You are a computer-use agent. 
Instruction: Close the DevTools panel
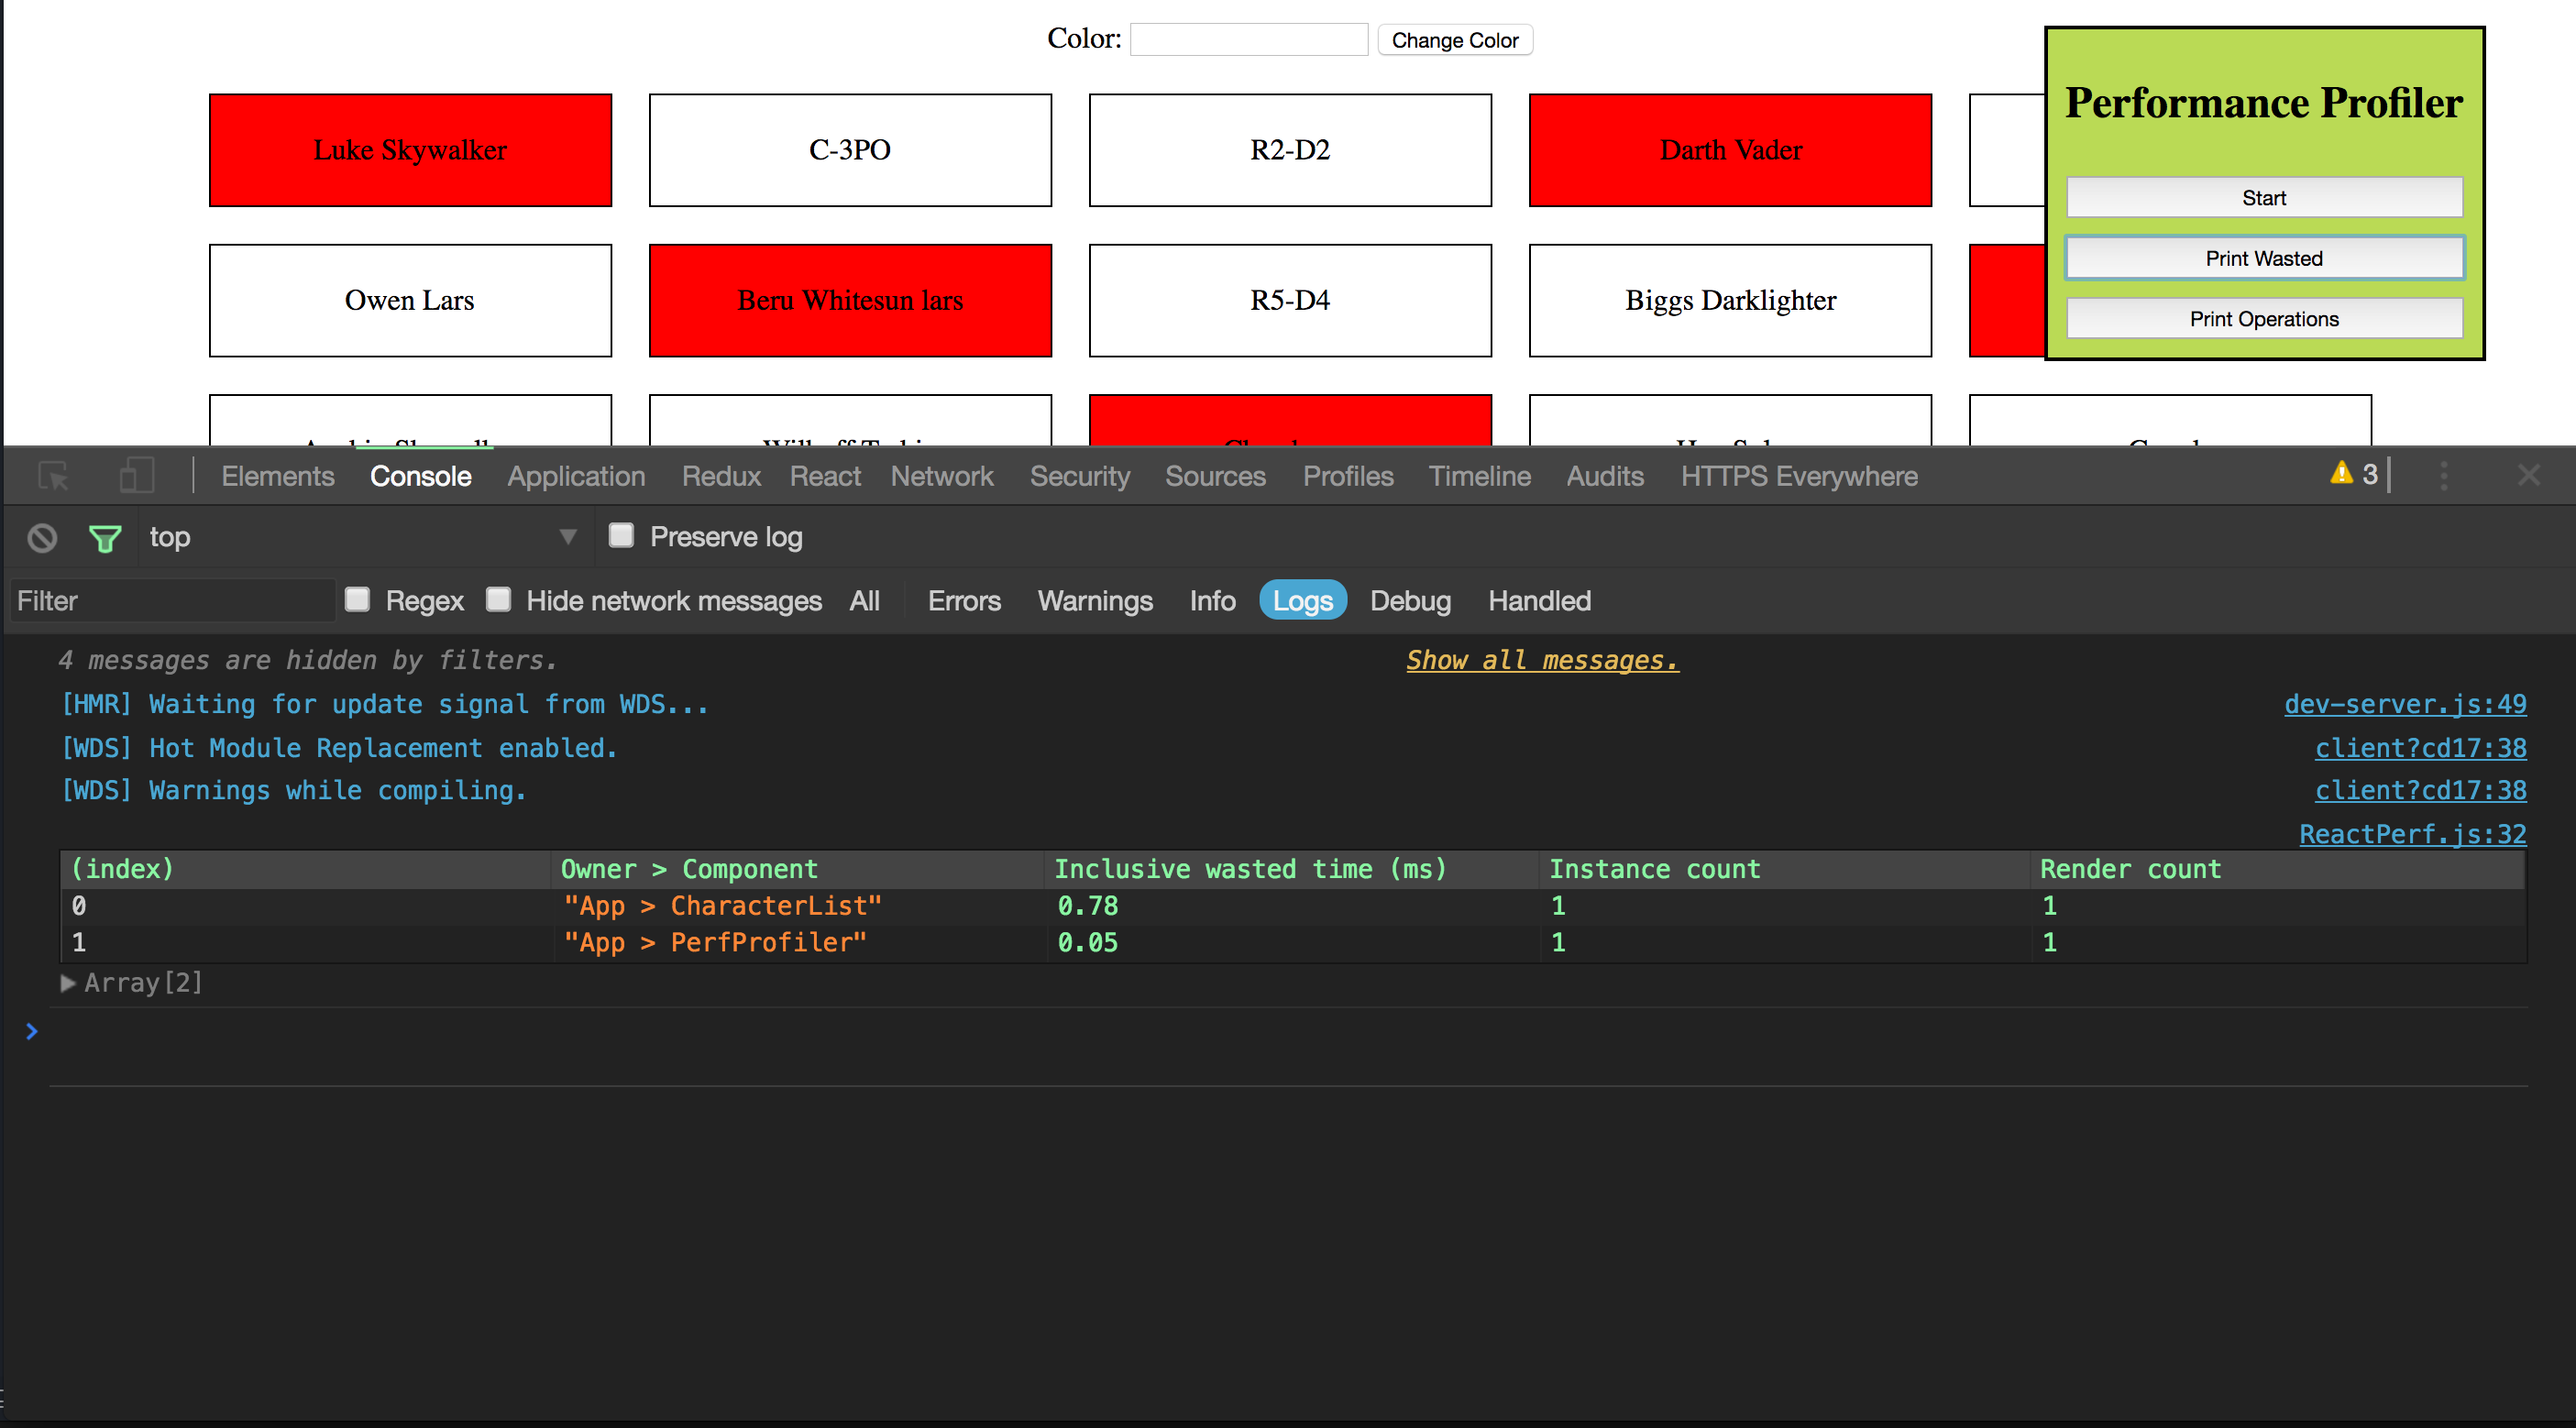[2528, 476]
